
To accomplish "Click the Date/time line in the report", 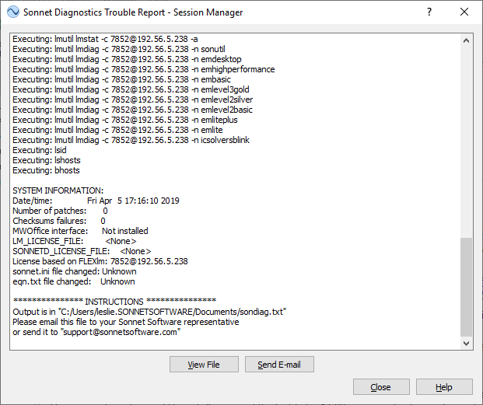I will (x=96, y=201).
